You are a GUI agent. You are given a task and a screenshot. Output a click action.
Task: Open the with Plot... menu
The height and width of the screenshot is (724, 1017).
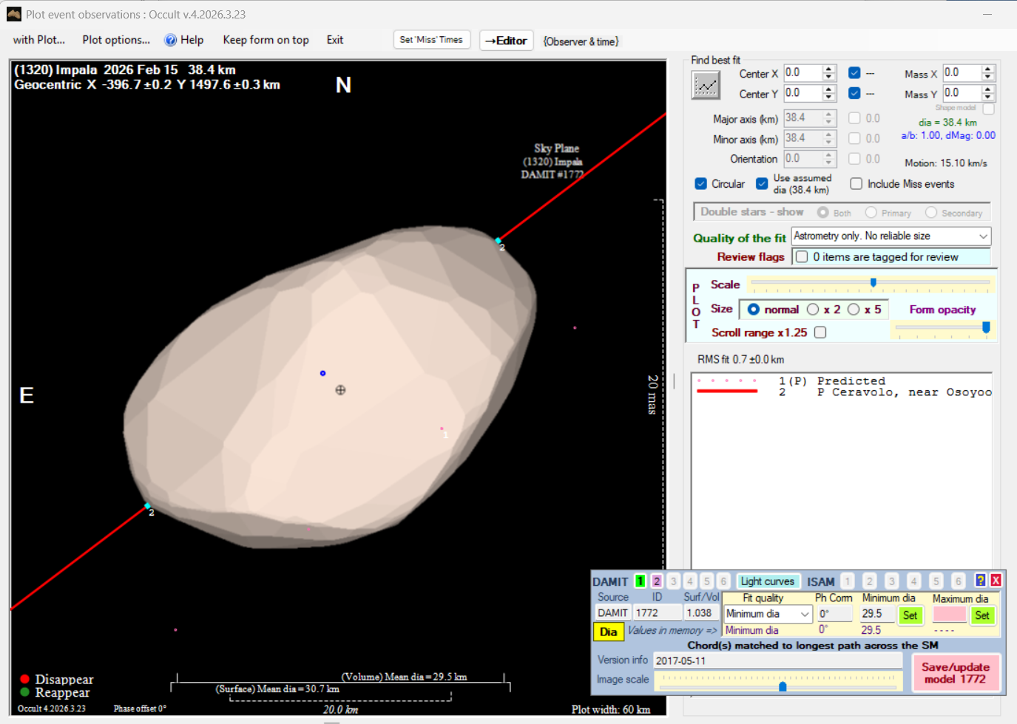point(38,40)
